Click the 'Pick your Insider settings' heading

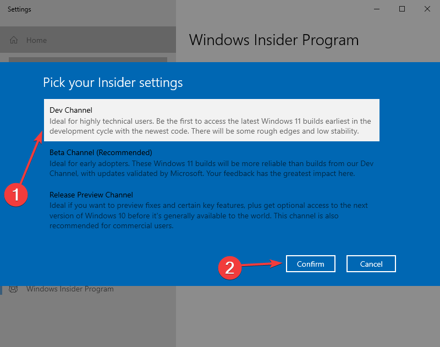click(113, 82)
